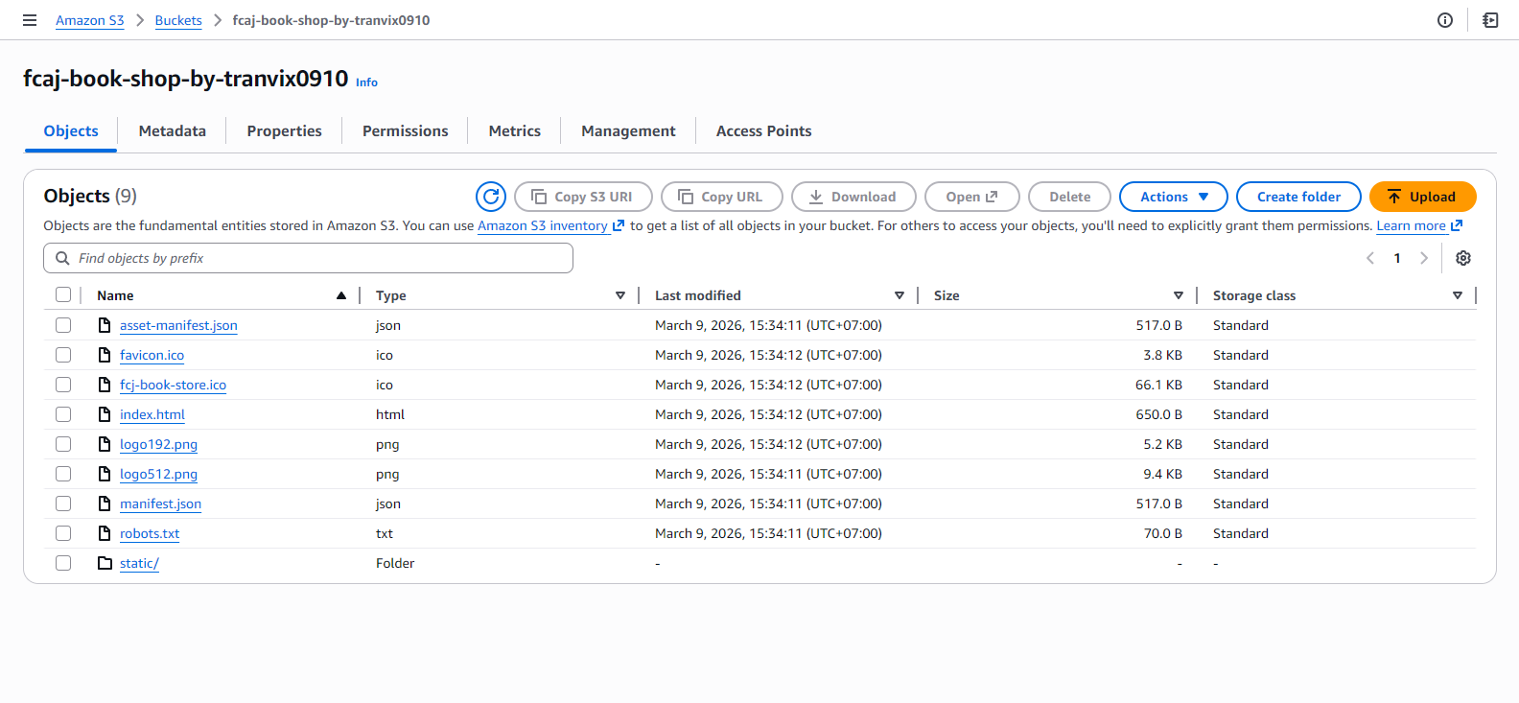1519x703 pixels.
Task: Toggle the select-all objects checkbox
Action: click(x=63, y=295)
